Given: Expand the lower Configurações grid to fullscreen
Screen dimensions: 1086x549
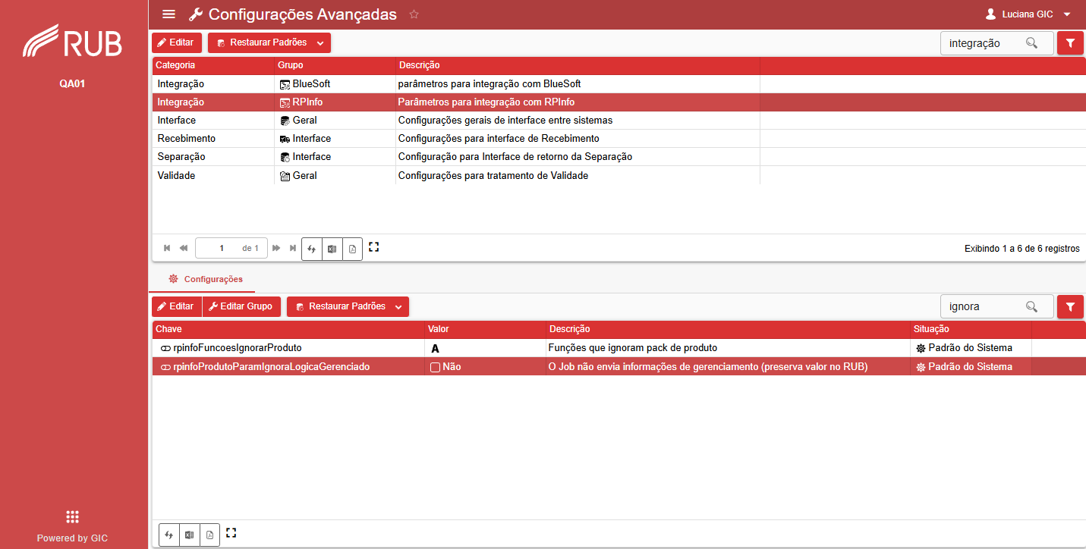Looking at the screenshot, I should point(231,533).
